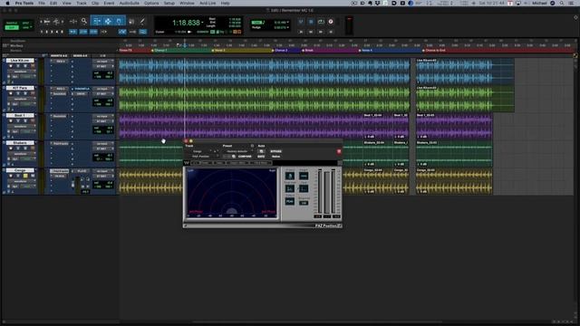Image resolution: width=580 pixels, height=326 pixels.
Task: Adjust send mini fader on Conga track
Action: 72,185
